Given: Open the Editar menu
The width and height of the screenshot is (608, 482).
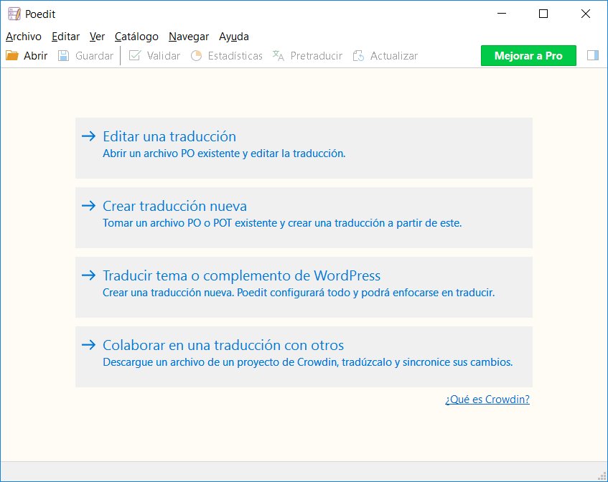Looking at the screenshot, I should (65, 37).
